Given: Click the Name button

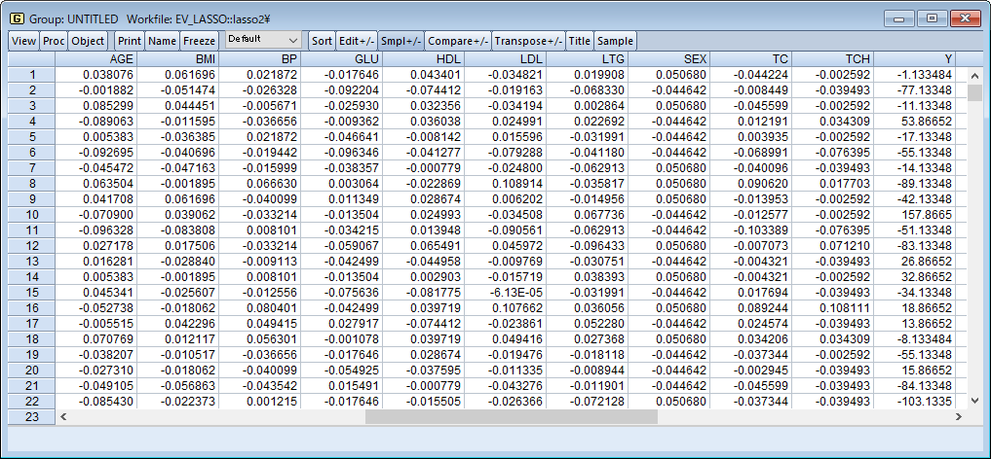Looking at the screenshot, I should (163, 41).
